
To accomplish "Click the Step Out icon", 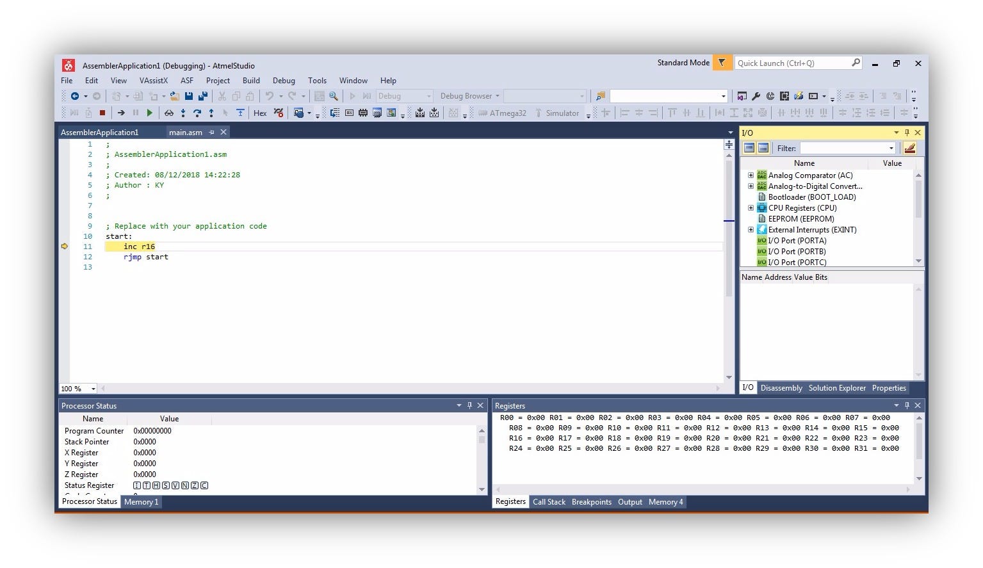I will click(x=211, y=113).
